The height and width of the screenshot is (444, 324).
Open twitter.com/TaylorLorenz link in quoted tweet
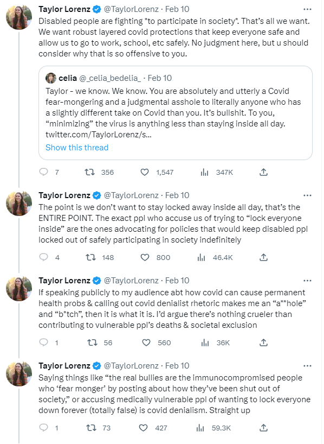[x=99, y=135]
